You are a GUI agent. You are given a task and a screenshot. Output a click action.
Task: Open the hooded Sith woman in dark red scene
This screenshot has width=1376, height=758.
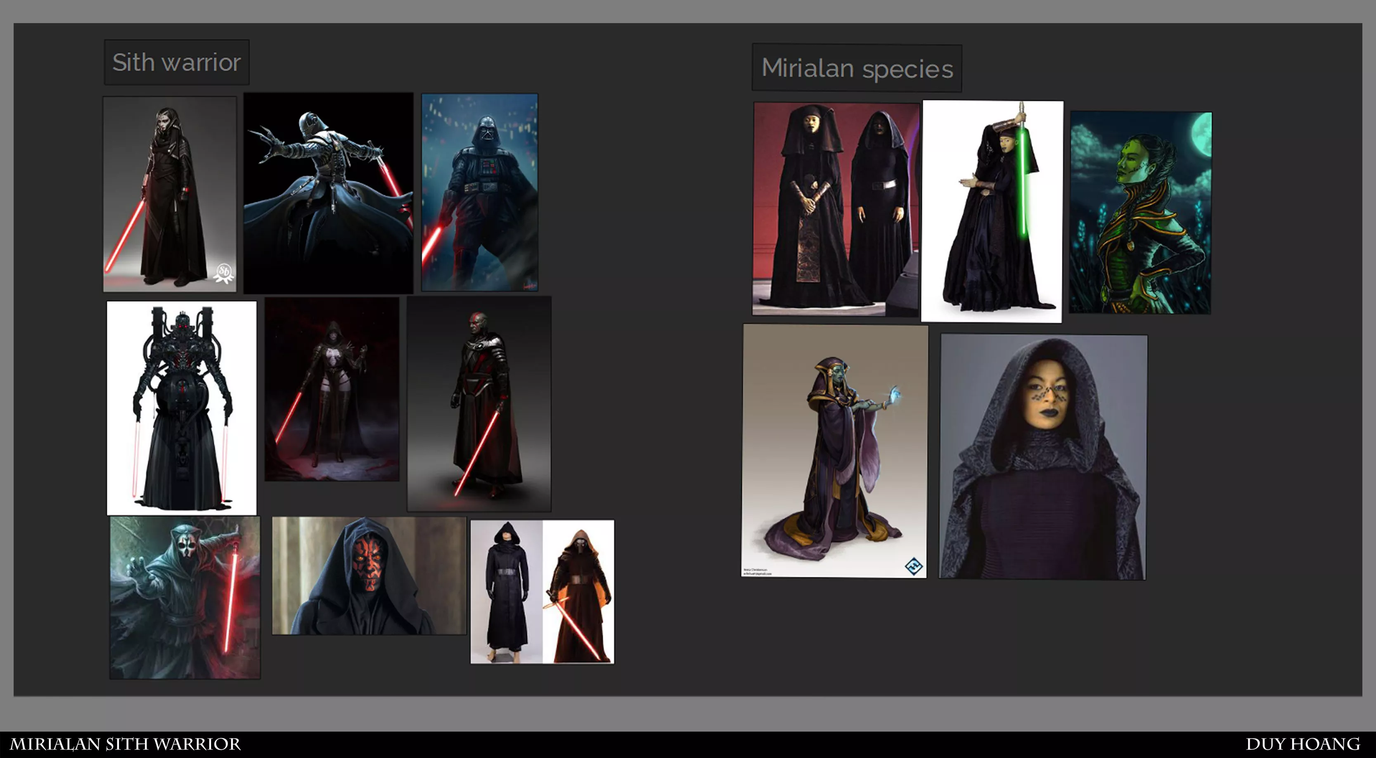point(332,389)
